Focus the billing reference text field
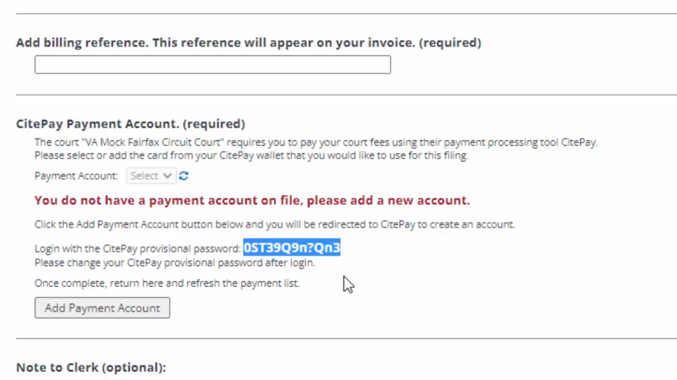Viewport: 677px width, 380px height. [x=213, y=65]
